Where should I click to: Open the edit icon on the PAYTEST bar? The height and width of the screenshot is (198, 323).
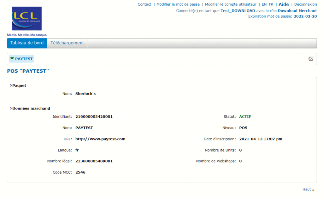tap(311, 59)
